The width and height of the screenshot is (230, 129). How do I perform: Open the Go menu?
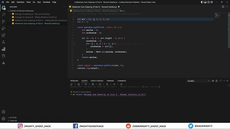(x=34, y=2)
